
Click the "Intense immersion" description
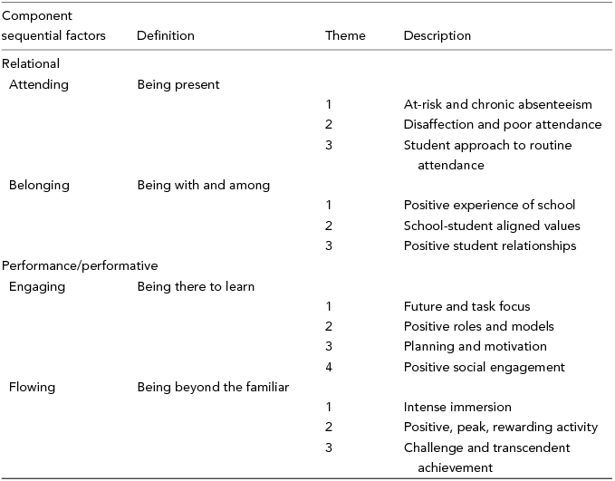457,407
